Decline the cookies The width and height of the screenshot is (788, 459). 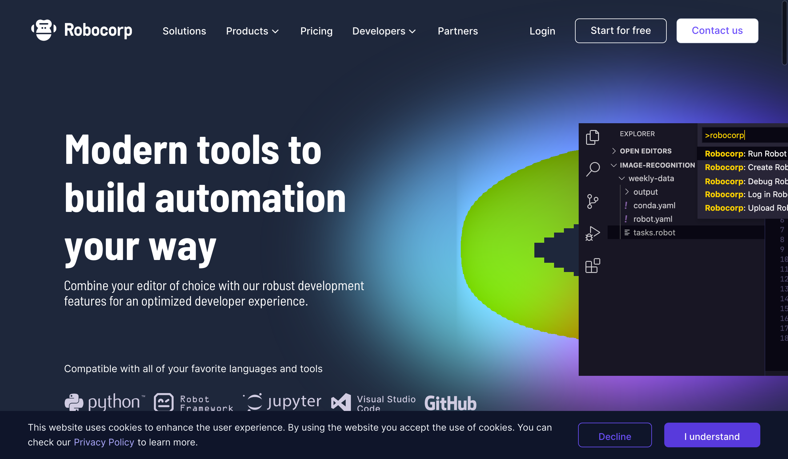pyautogui.click(x=614, y=435)
